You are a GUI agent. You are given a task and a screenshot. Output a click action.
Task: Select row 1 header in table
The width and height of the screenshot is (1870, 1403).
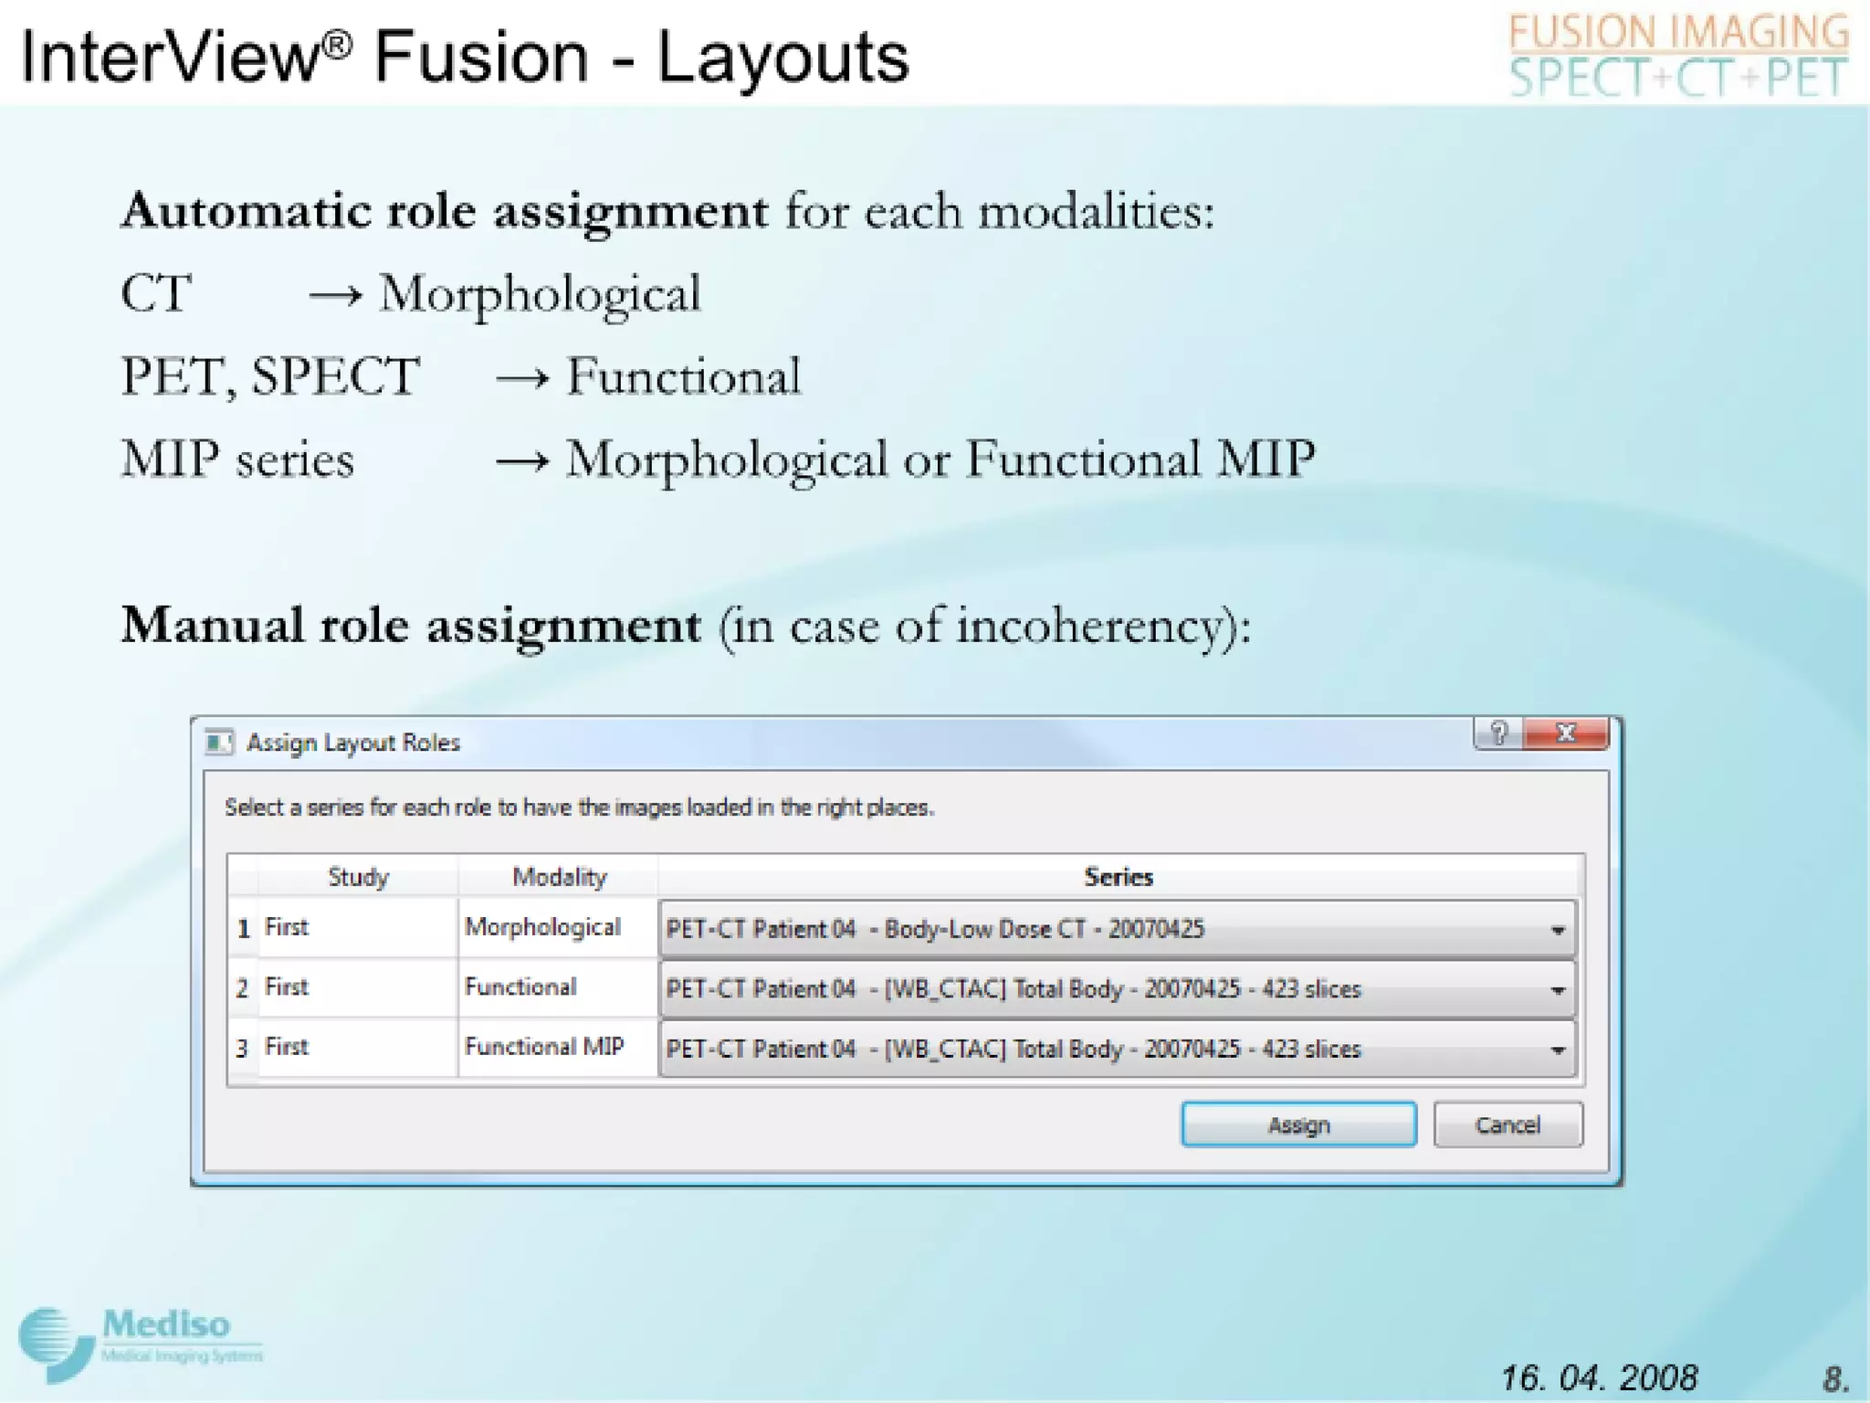[243, 929]
